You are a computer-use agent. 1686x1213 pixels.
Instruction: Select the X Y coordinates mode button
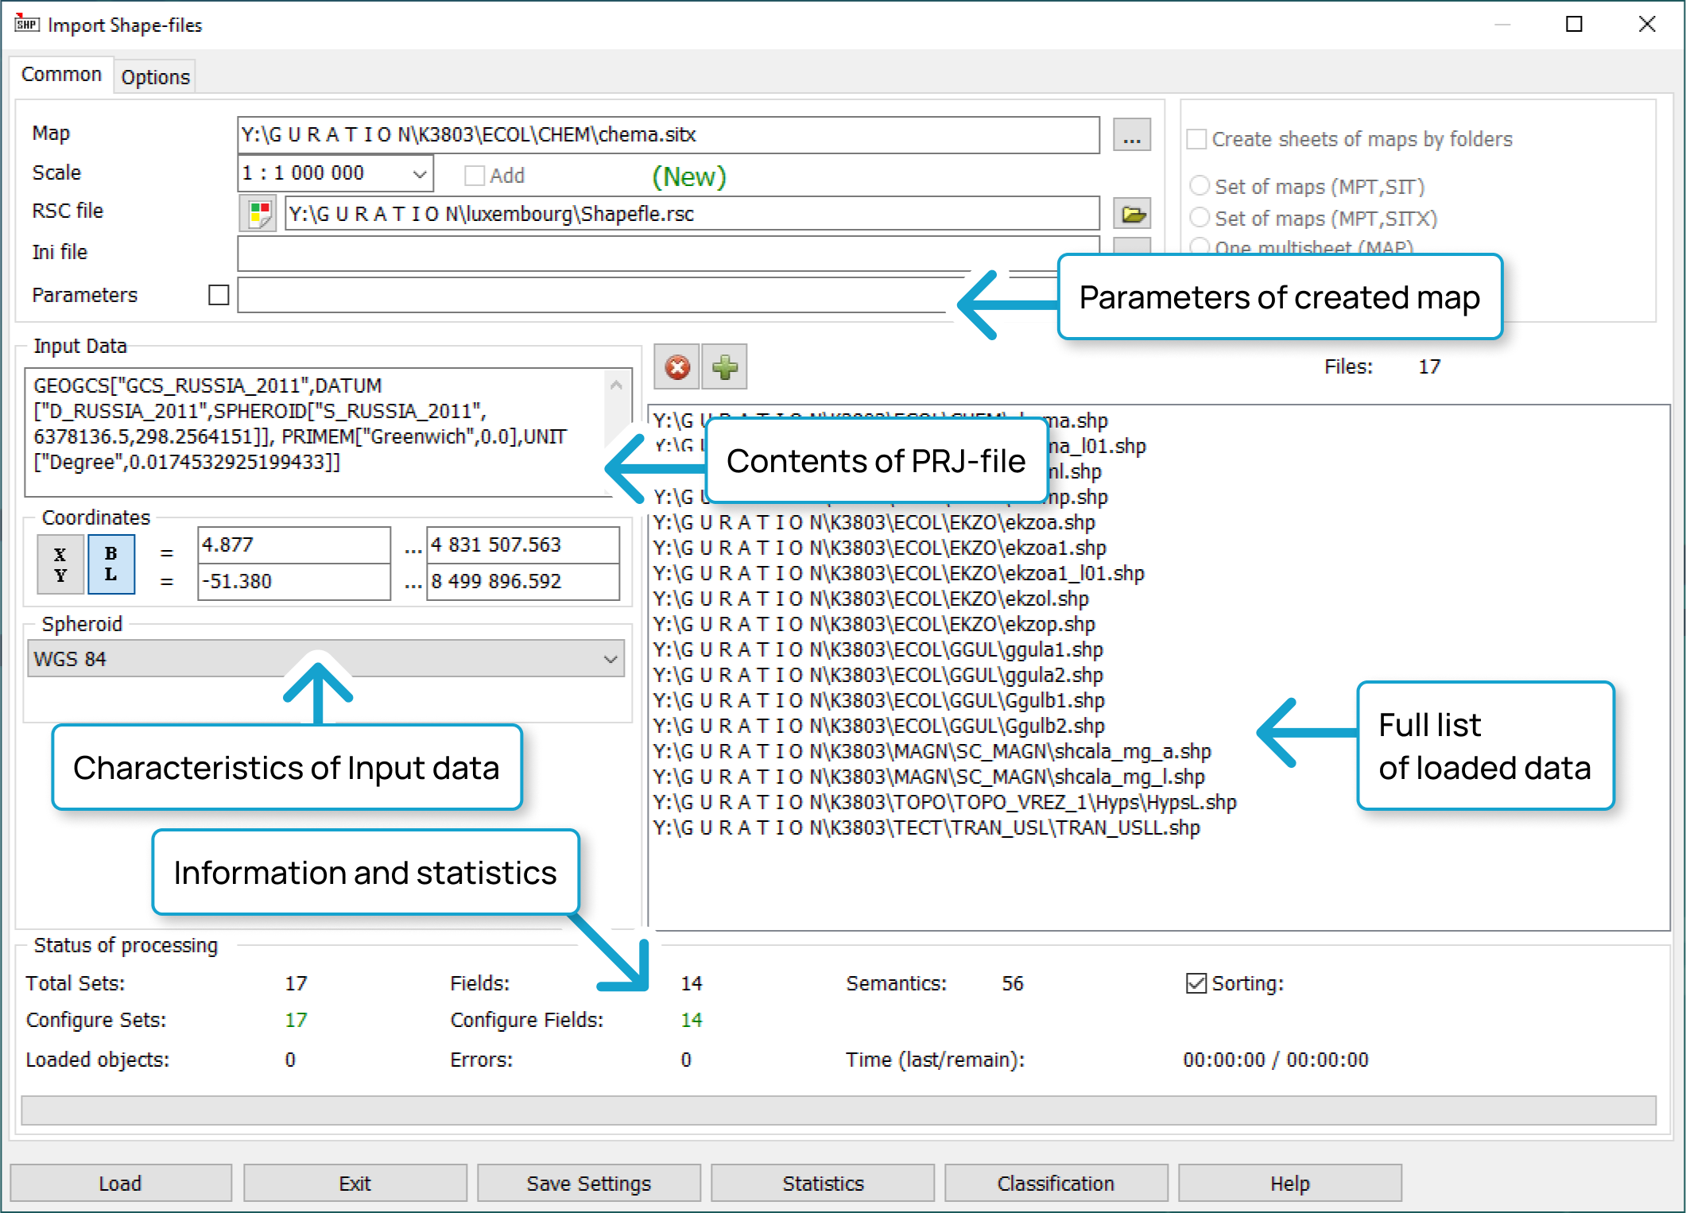point(60,564)
